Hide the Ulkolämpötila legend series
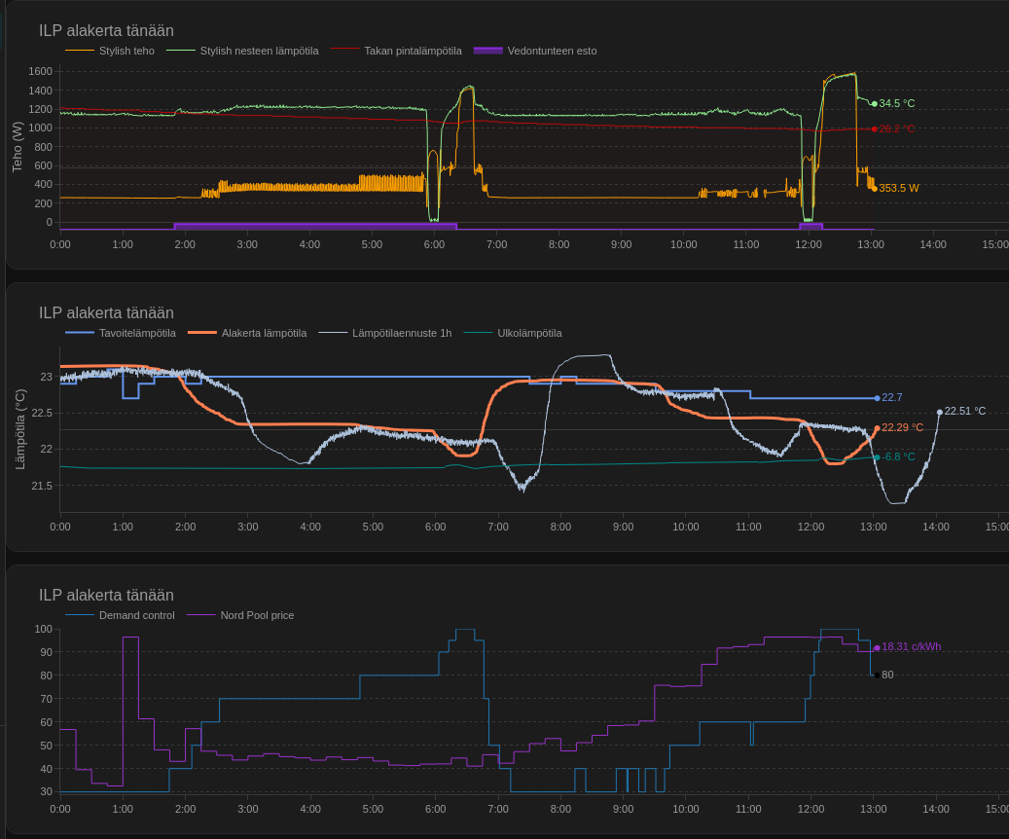This screenshot has height=839, width=1009. click(529, 333)
